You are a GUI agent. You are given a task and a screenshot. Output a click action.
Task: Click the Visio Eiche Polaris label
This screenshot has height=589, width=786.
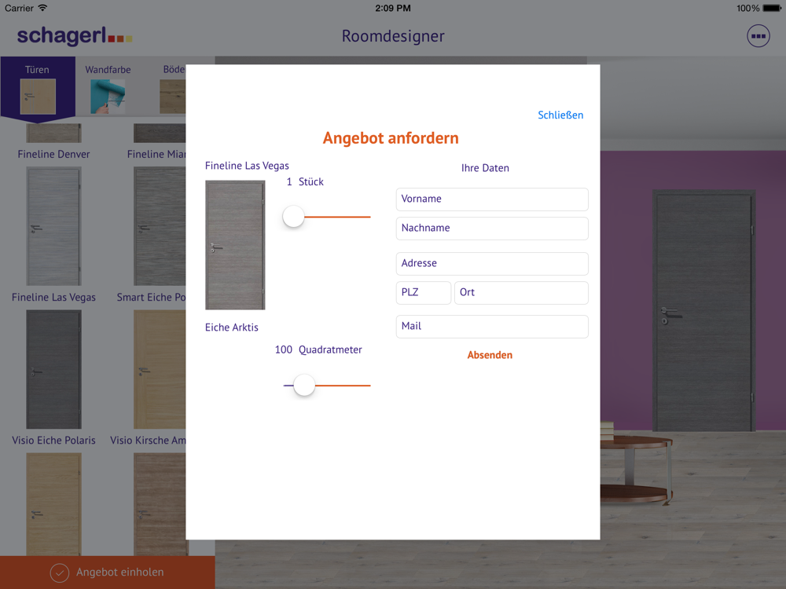coord(53,441)
